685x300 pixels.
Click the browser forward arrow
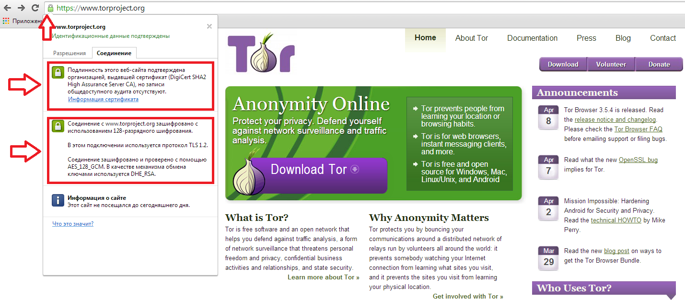point(21,8)
